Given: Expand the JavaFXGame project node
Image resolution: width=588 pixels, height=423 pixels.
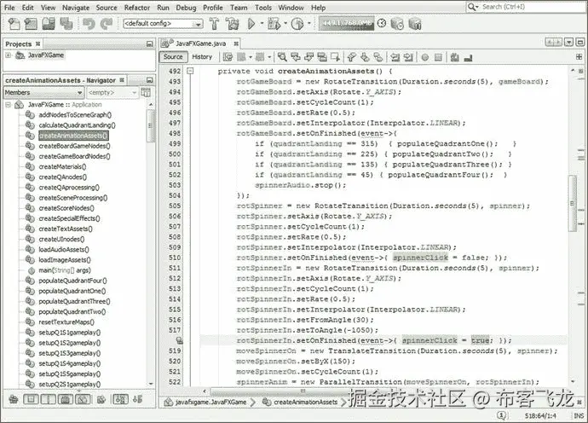Looking at the screenshot, I should click(8, 55).
